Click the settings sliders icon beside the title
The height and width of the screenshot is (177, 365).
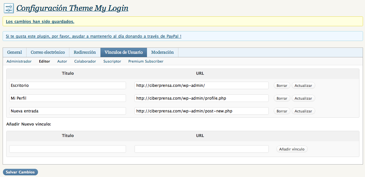pyautogui.click(x=9, y=8)
